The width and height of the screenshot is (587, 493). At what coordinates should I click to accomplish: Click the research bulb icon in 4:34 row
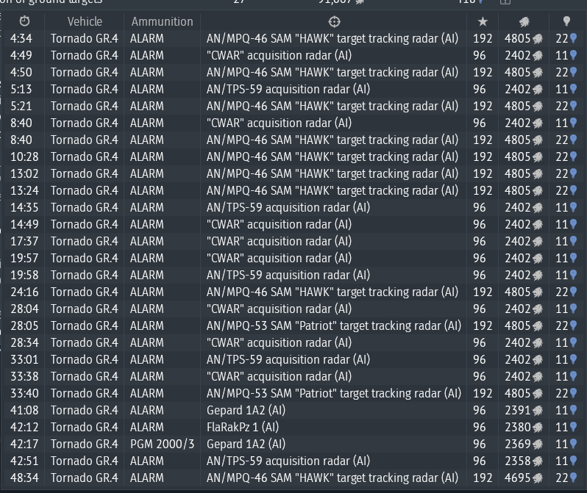pos(573,38)
